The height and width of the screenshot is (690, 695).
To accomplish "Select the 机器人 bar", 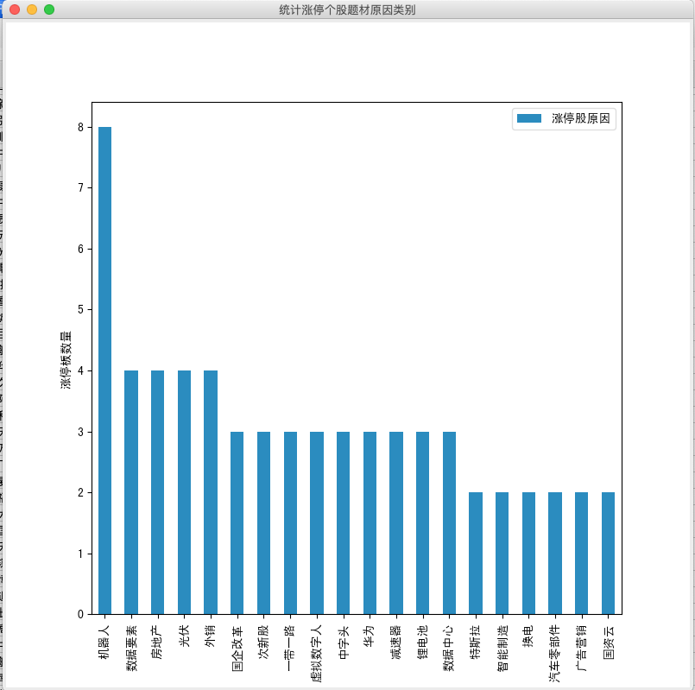I will 104,370.
